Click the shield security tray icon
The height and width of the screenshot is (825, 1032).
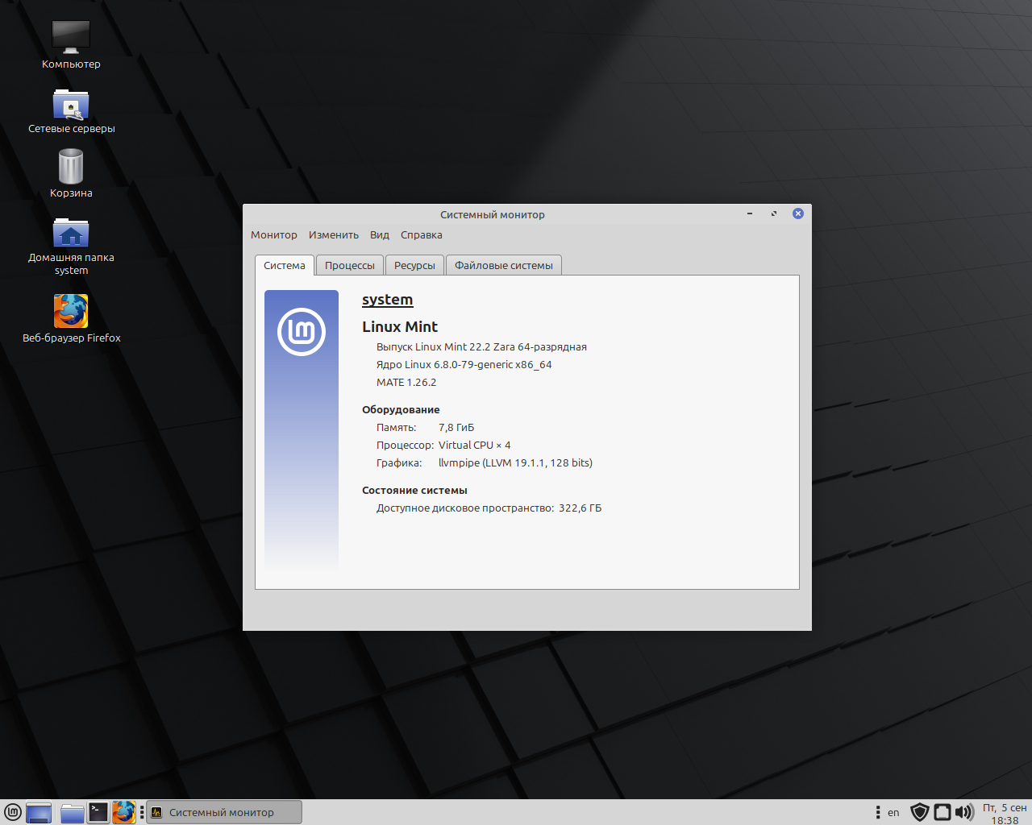[x=919, y=812]
